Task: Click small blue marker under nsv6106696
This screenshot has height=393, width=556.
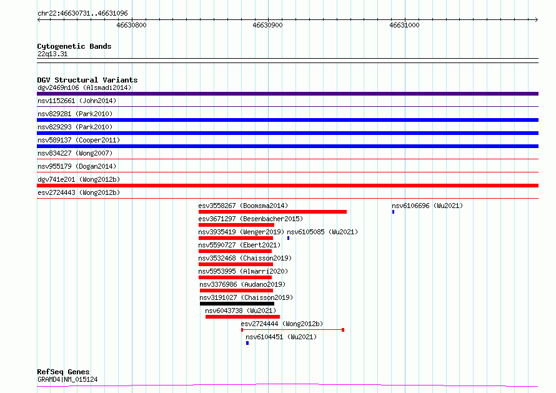Action: tap(393, 212)
